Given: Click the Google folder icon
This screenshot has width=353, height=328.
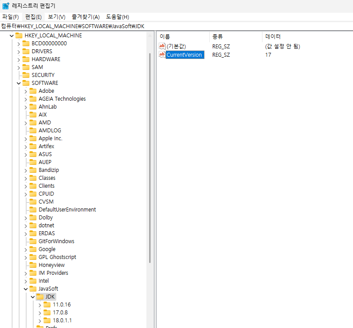Looking at the screenshot, I should coord(33,249).
